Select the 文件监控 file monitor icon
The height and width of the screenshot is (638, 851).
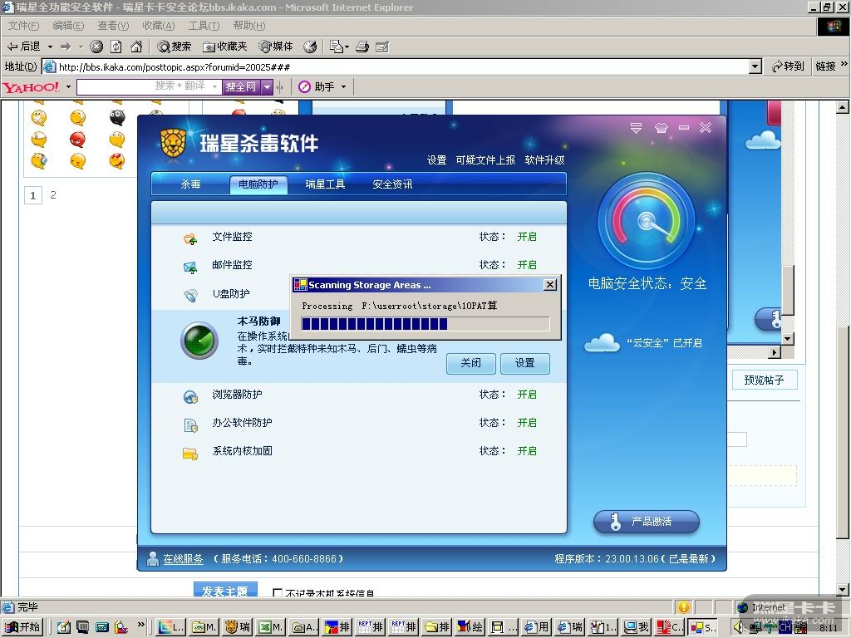(x=190, y=238)
